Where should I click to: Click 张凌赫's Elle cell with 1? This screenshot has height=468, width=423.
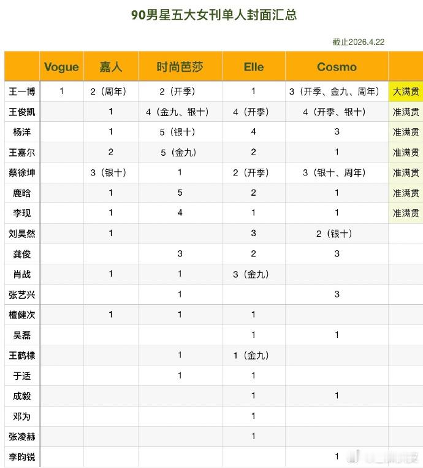254,436
